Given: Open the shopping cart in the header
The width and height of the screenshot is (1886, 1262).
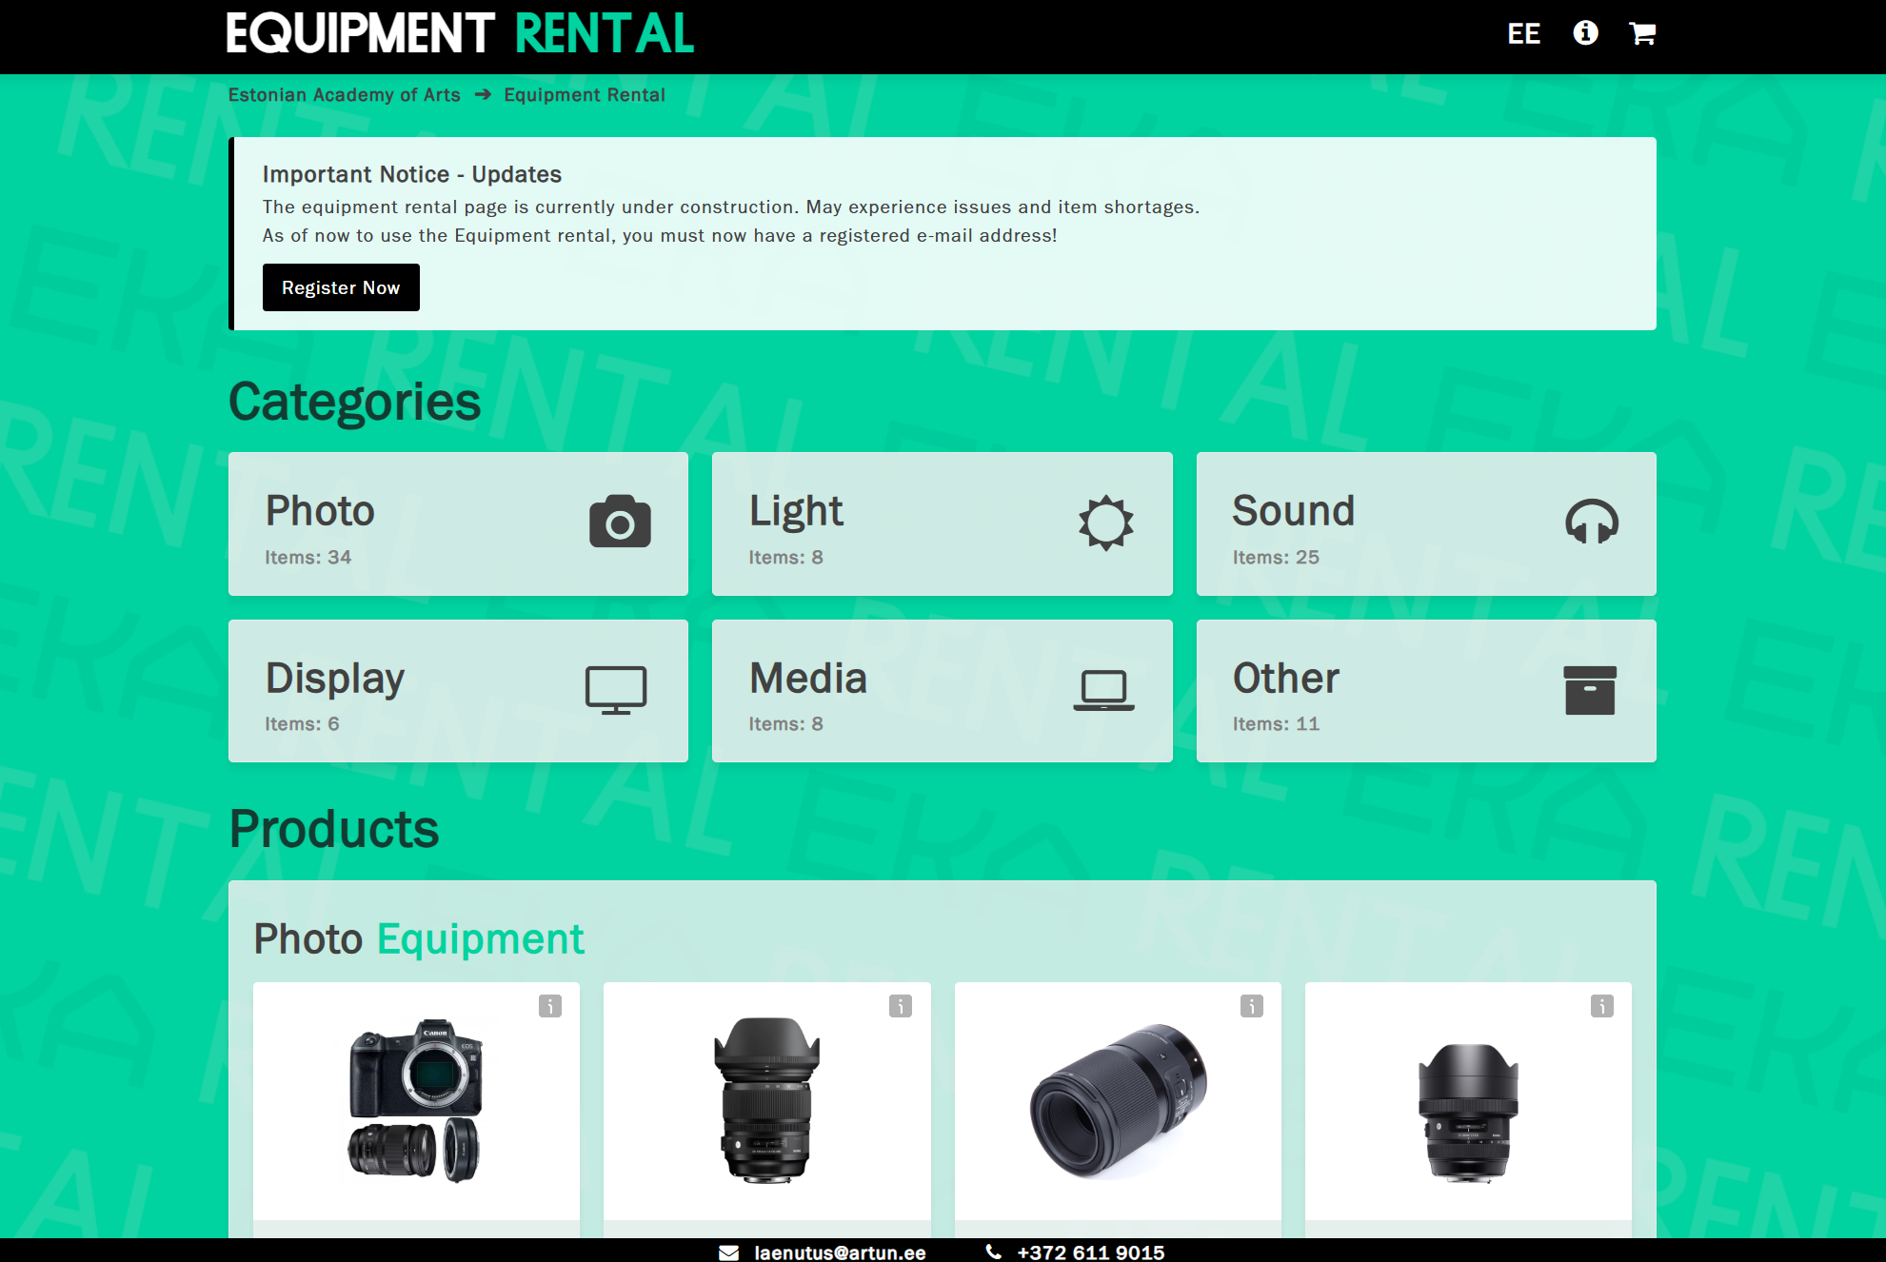Looking at the screenshot, I should tap(1642, 34).
